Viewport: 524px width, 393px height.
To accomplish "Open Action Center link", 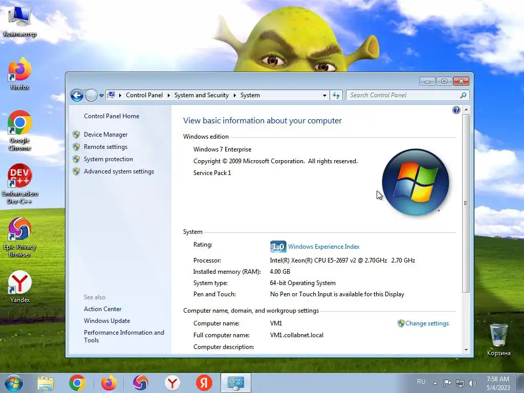I will click(x=102, y=309).
